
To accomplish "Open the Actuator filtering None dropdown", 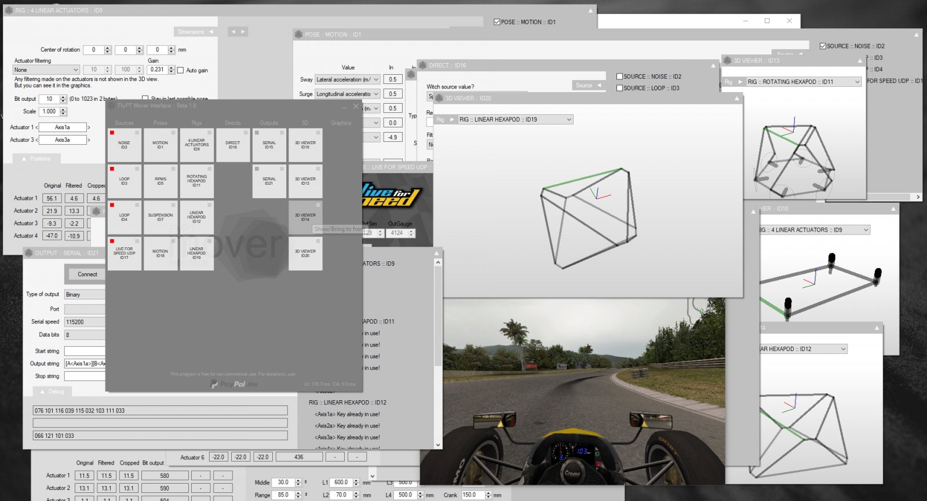I will (x=46, y=70).
